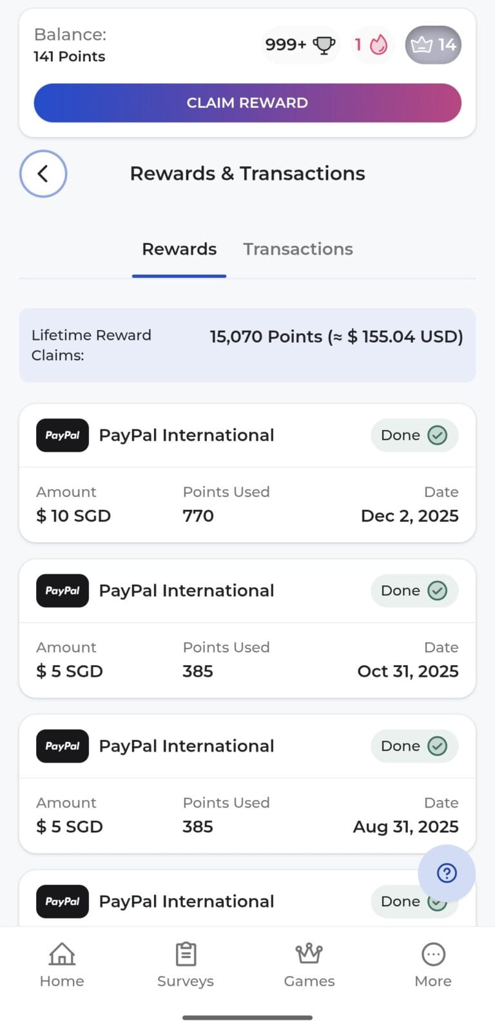Tap Done status on $10 SGD reward
The height and width of the screenshot is (1032, 495).
coord(414,435)
